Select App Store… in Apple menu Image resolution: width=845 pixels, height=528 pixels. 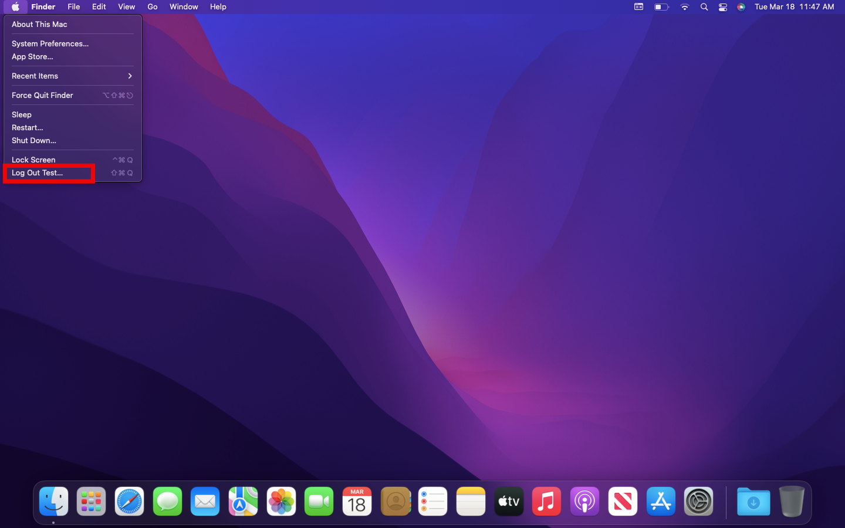73,57
